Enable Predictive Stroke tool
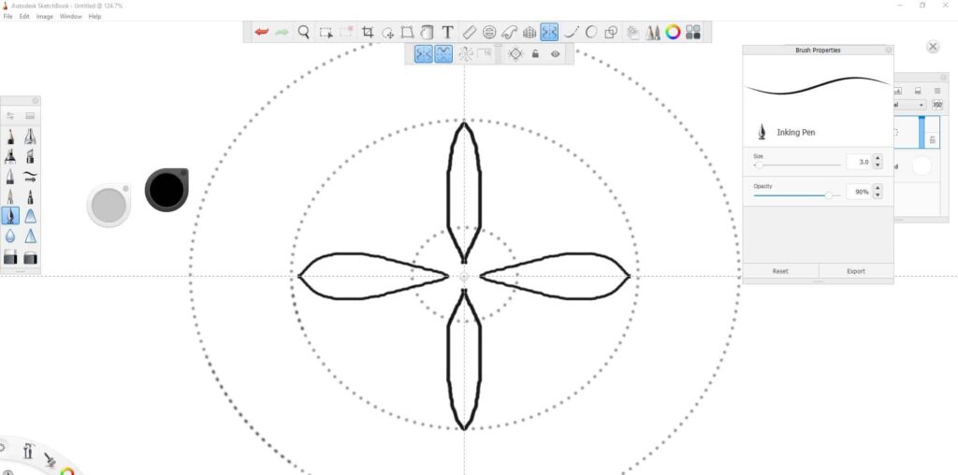 tap(591, 32)
